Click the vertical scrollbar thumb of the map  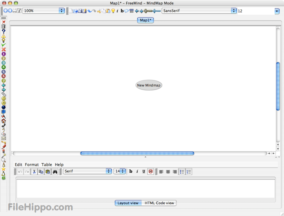pyautogui.click(x=278, y=86)
